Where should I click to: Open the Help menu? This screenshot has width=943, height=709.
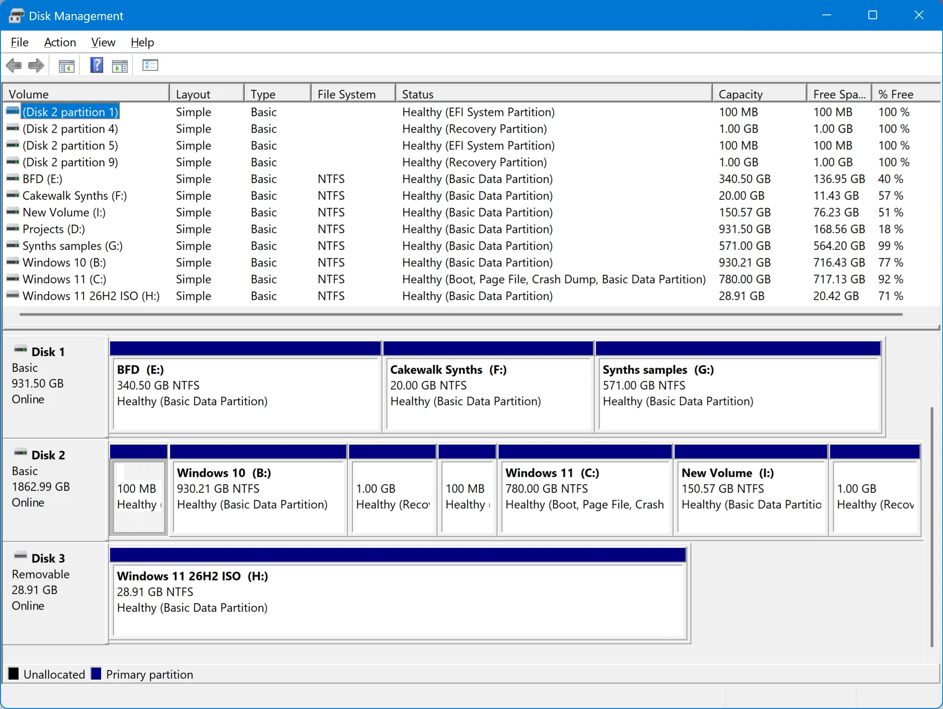click(x=142, y=42)
